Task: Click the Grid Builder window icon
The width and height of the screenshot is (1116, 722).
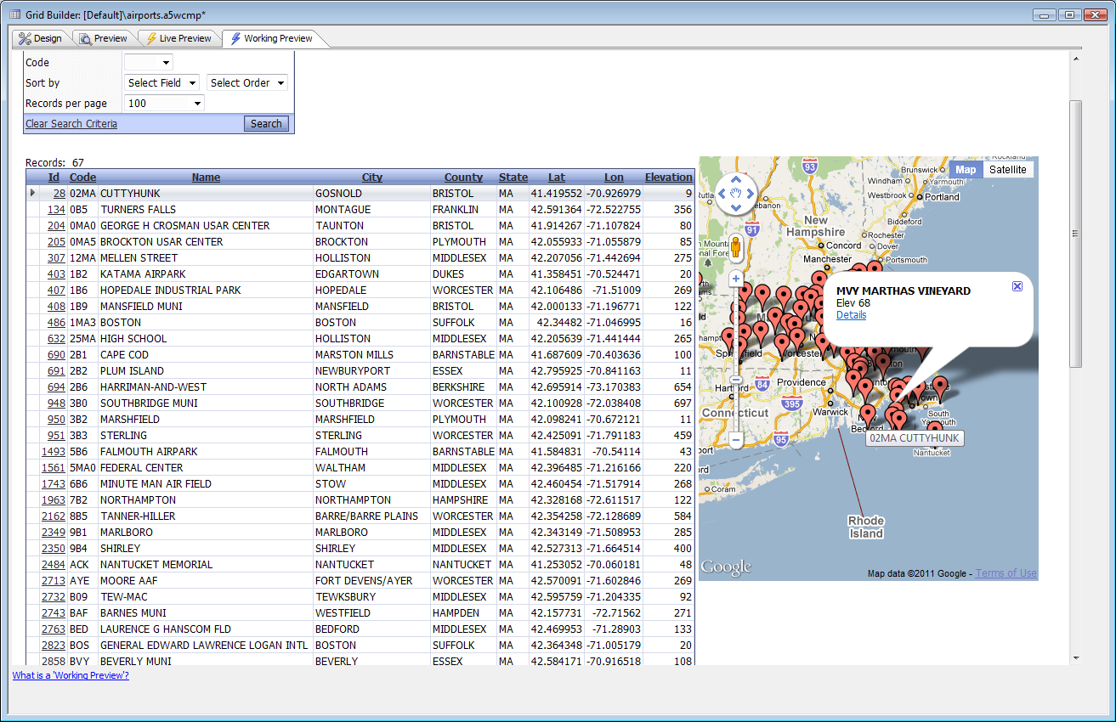Action: pos(14,14)
